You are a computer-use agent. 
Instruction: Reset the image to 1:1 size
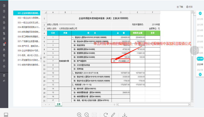(94, 115)
